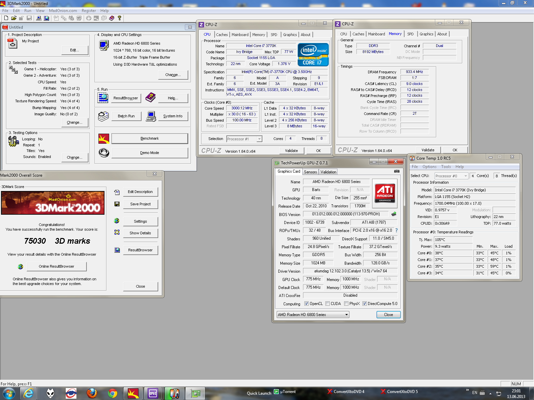Click the New project toolbar icon
Image resolution: width=534 pixels, height=400 pixels.
(x=6, y=18)
